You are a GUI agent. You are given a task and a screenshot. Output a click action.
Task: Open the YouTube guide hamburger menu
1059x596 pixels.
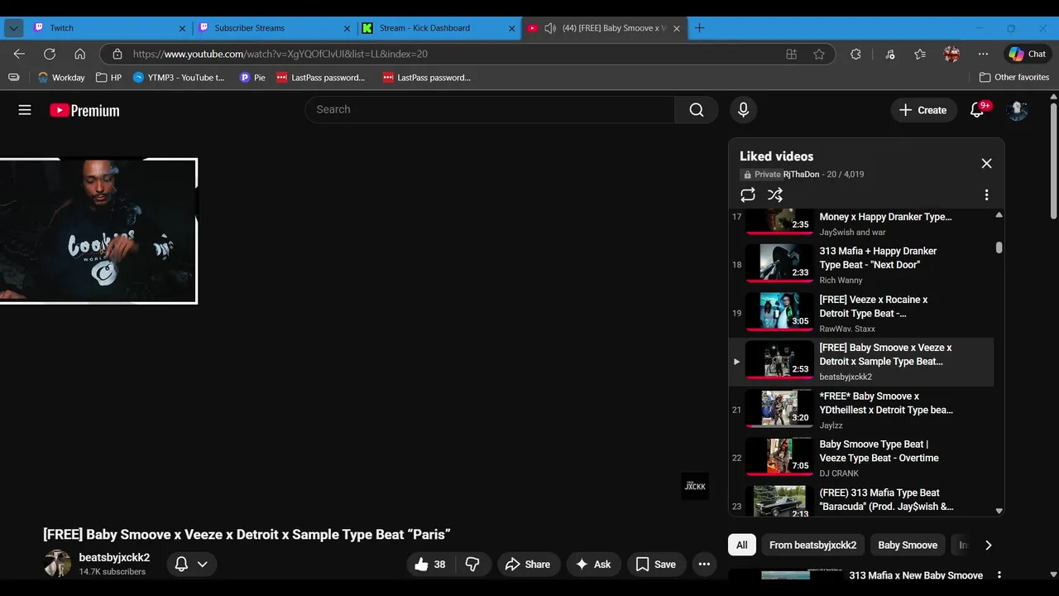(25, 110)
